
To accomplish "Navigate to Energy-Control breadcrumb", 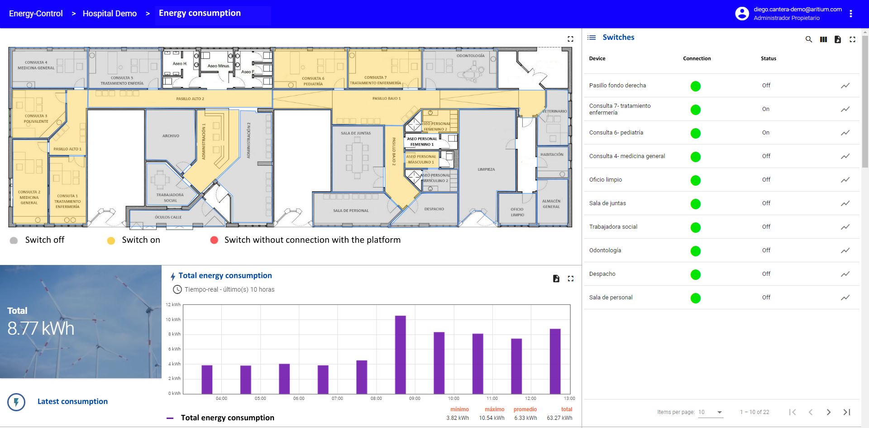I will 36,14.
